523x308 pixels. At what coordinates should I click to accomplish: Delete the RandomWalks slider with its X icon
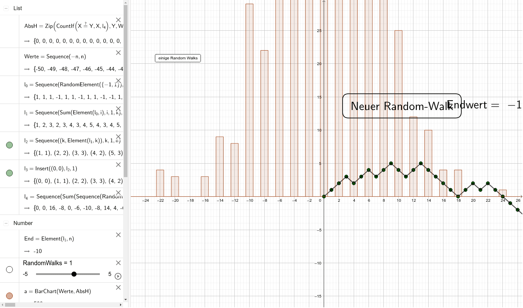[x=118, y=263]
